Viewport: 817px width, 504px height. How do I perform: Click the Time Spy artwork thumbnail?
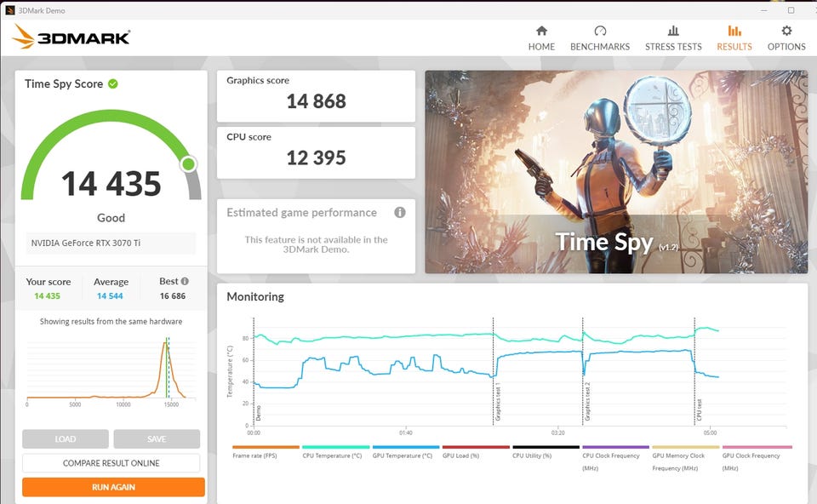[616, 171]
